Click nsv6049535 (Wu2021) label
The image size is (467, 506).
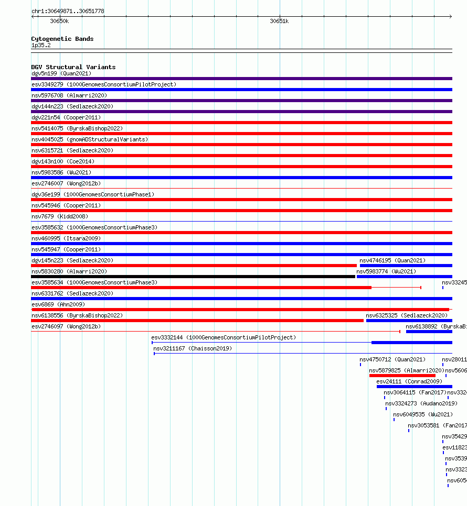pos(423,414)
